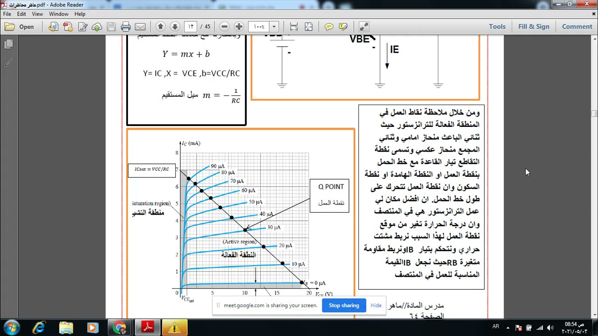The image size is (598, 336).
Task: Click the volume speaker tray icon
Action: click(550, 328)
